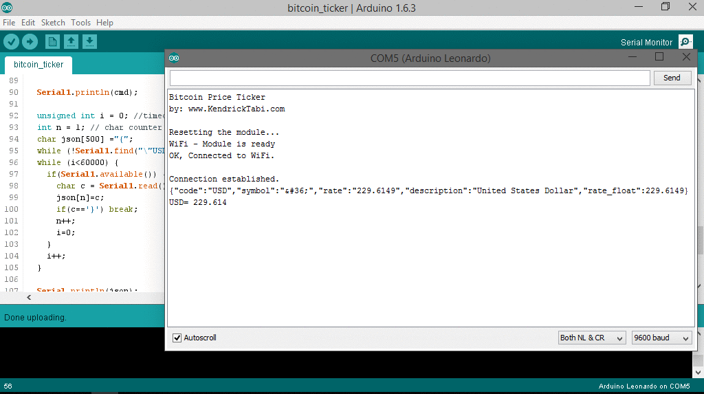Click 'Bitcoin Price Ticker' output line
This screenshot has height=394, width=704.
tap(217, 98)
